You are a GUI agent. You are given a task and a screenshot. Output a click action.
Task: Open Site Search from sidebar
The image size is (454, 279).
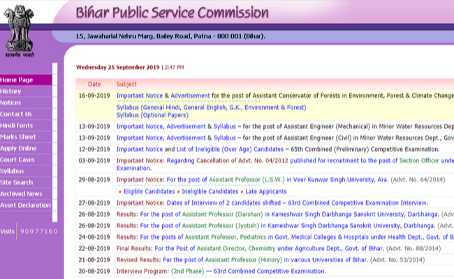click(x=17, y=182)
